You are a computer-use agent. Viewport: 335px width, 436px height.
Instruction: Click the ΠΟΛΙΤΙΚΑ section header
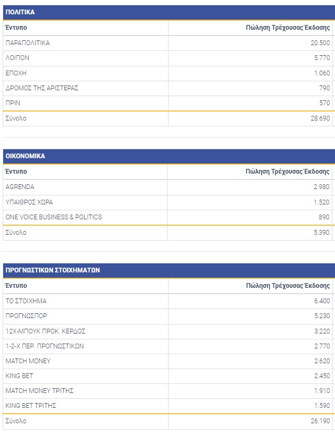20,12
